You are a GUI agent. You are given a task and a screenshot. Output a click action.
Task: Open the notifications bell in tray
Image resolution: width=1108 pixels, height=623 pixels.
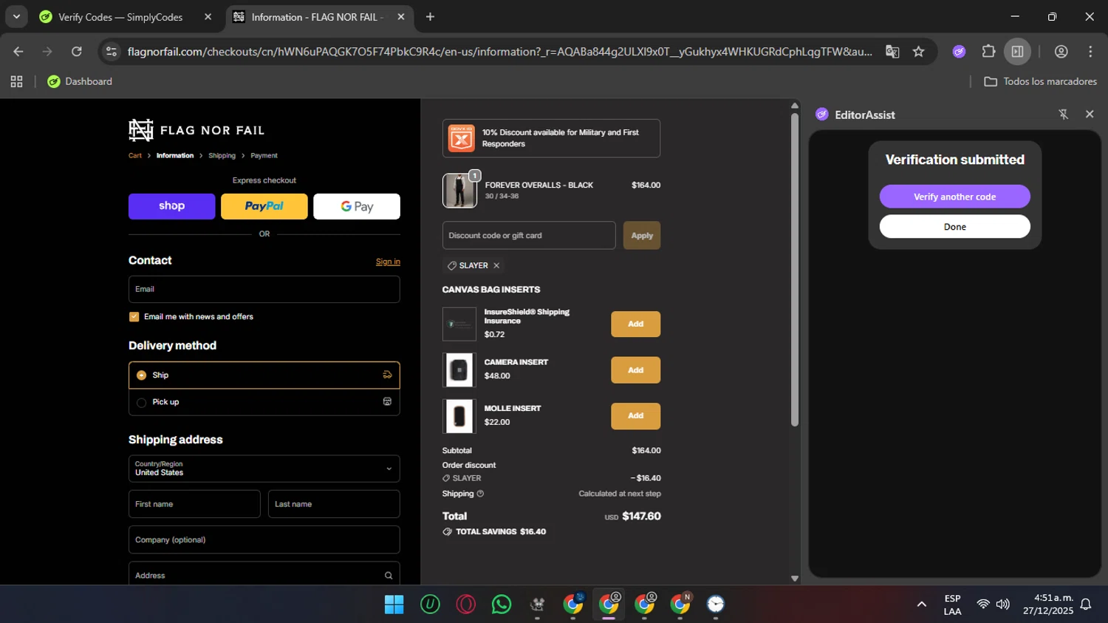[x=1086, y=605]
